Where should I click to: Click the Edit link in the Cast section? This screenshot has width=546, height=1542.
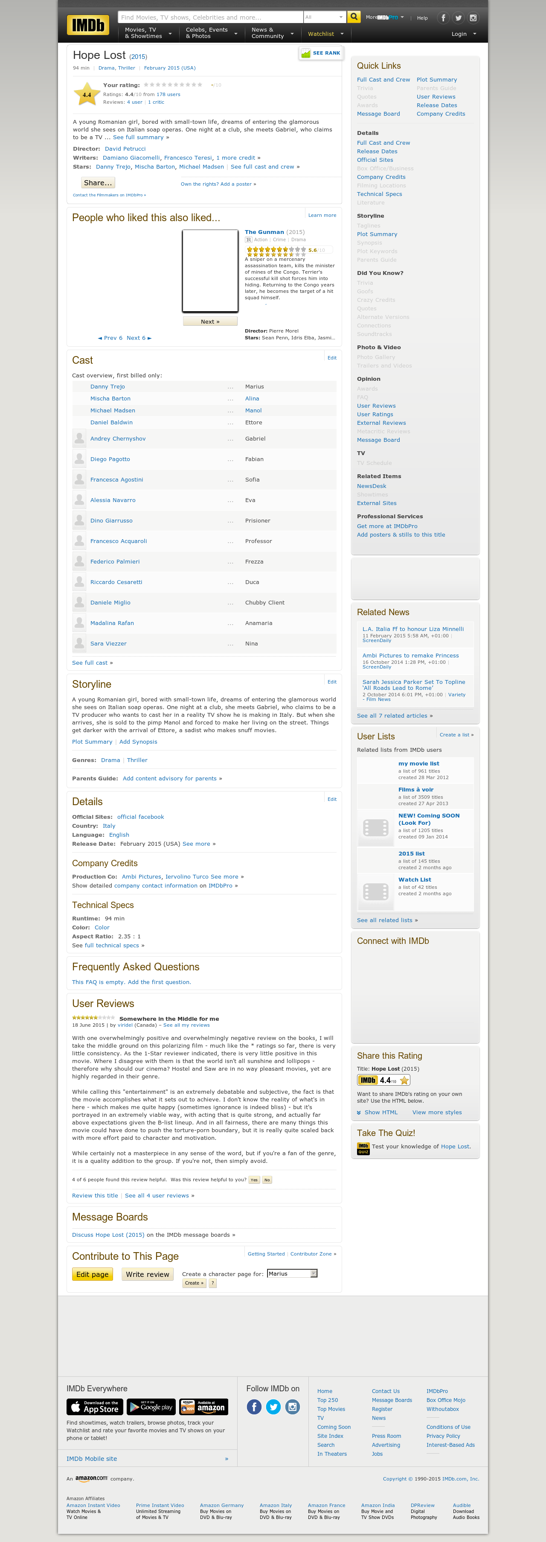coord(332,358)
